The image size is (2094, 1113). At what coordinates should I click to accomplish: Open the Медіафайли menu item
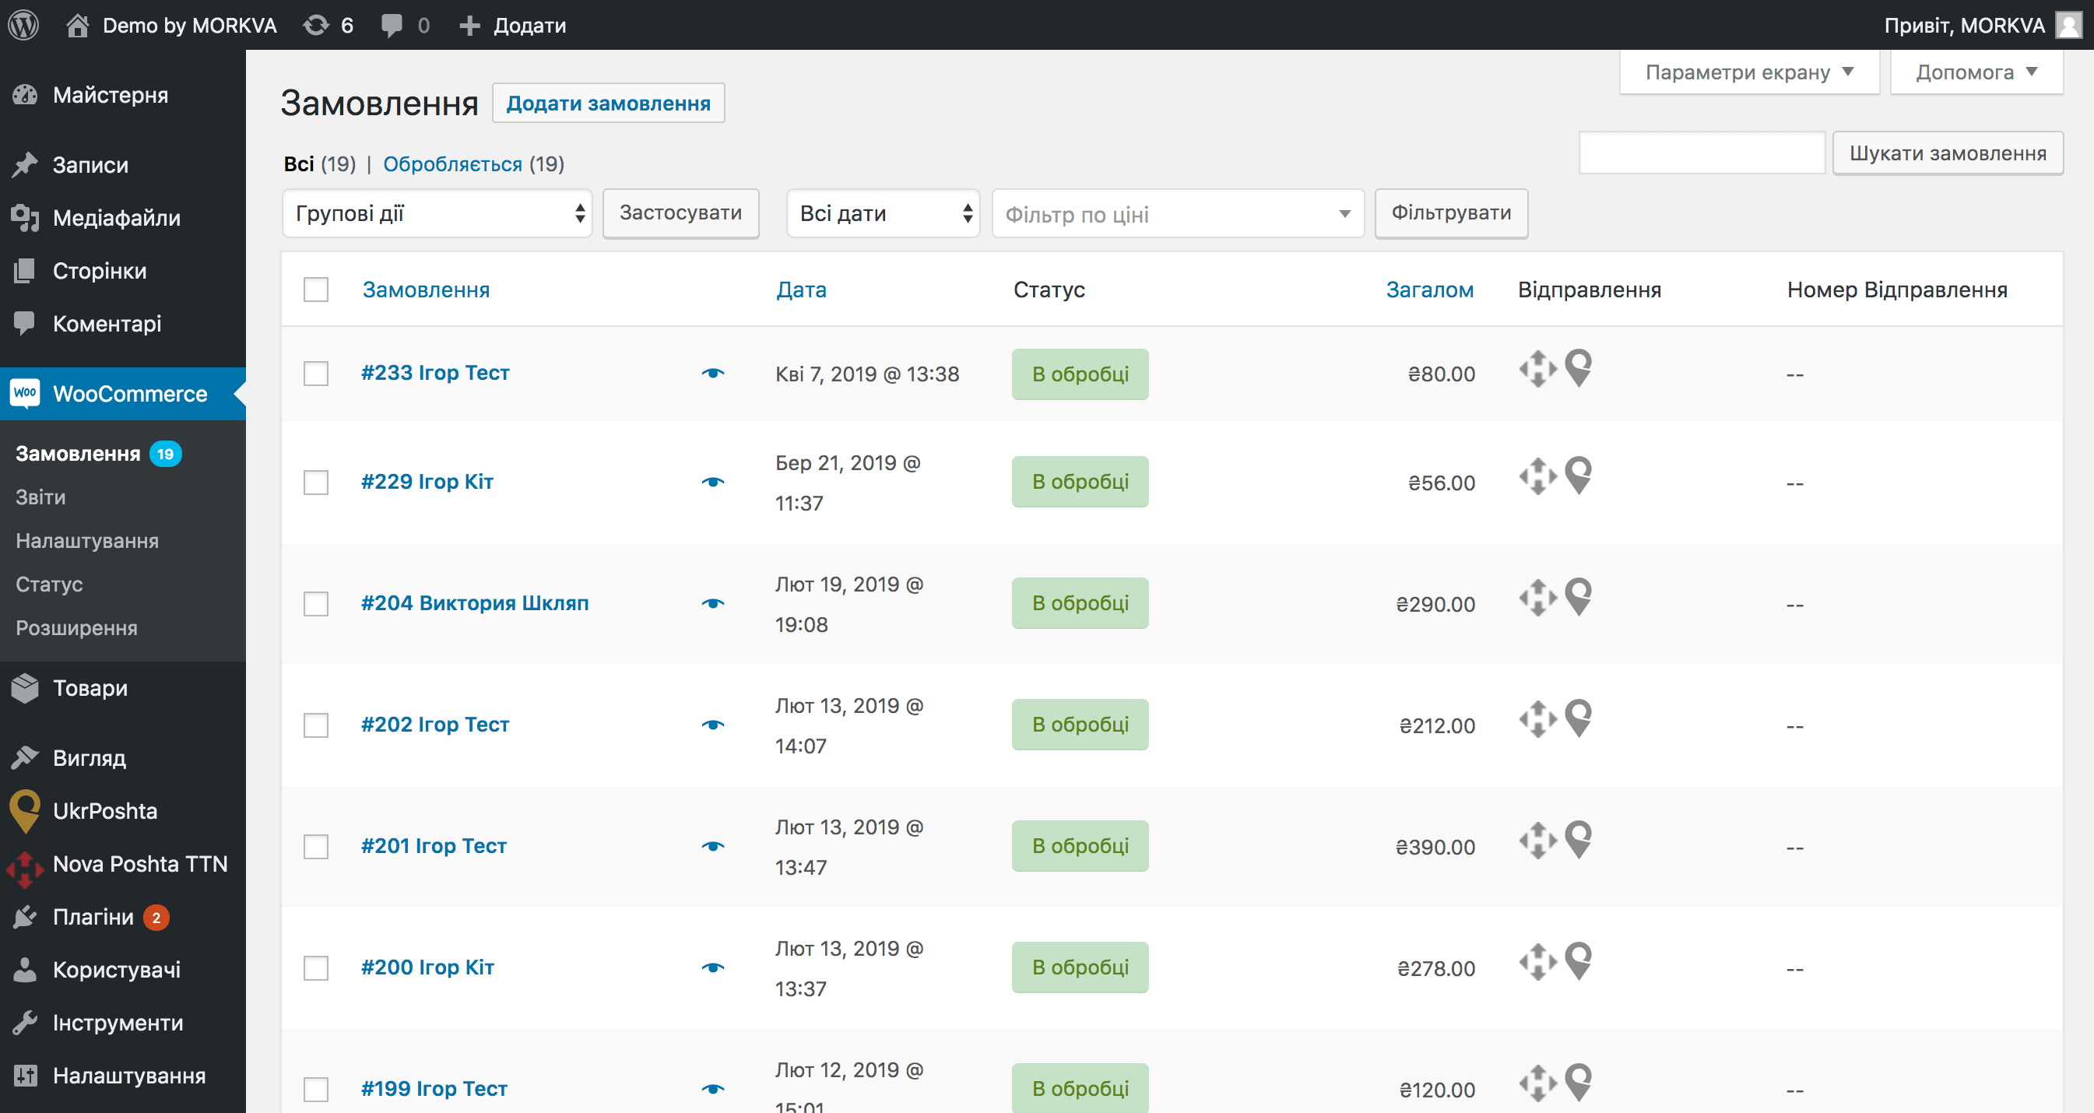[x=123, y=218]
